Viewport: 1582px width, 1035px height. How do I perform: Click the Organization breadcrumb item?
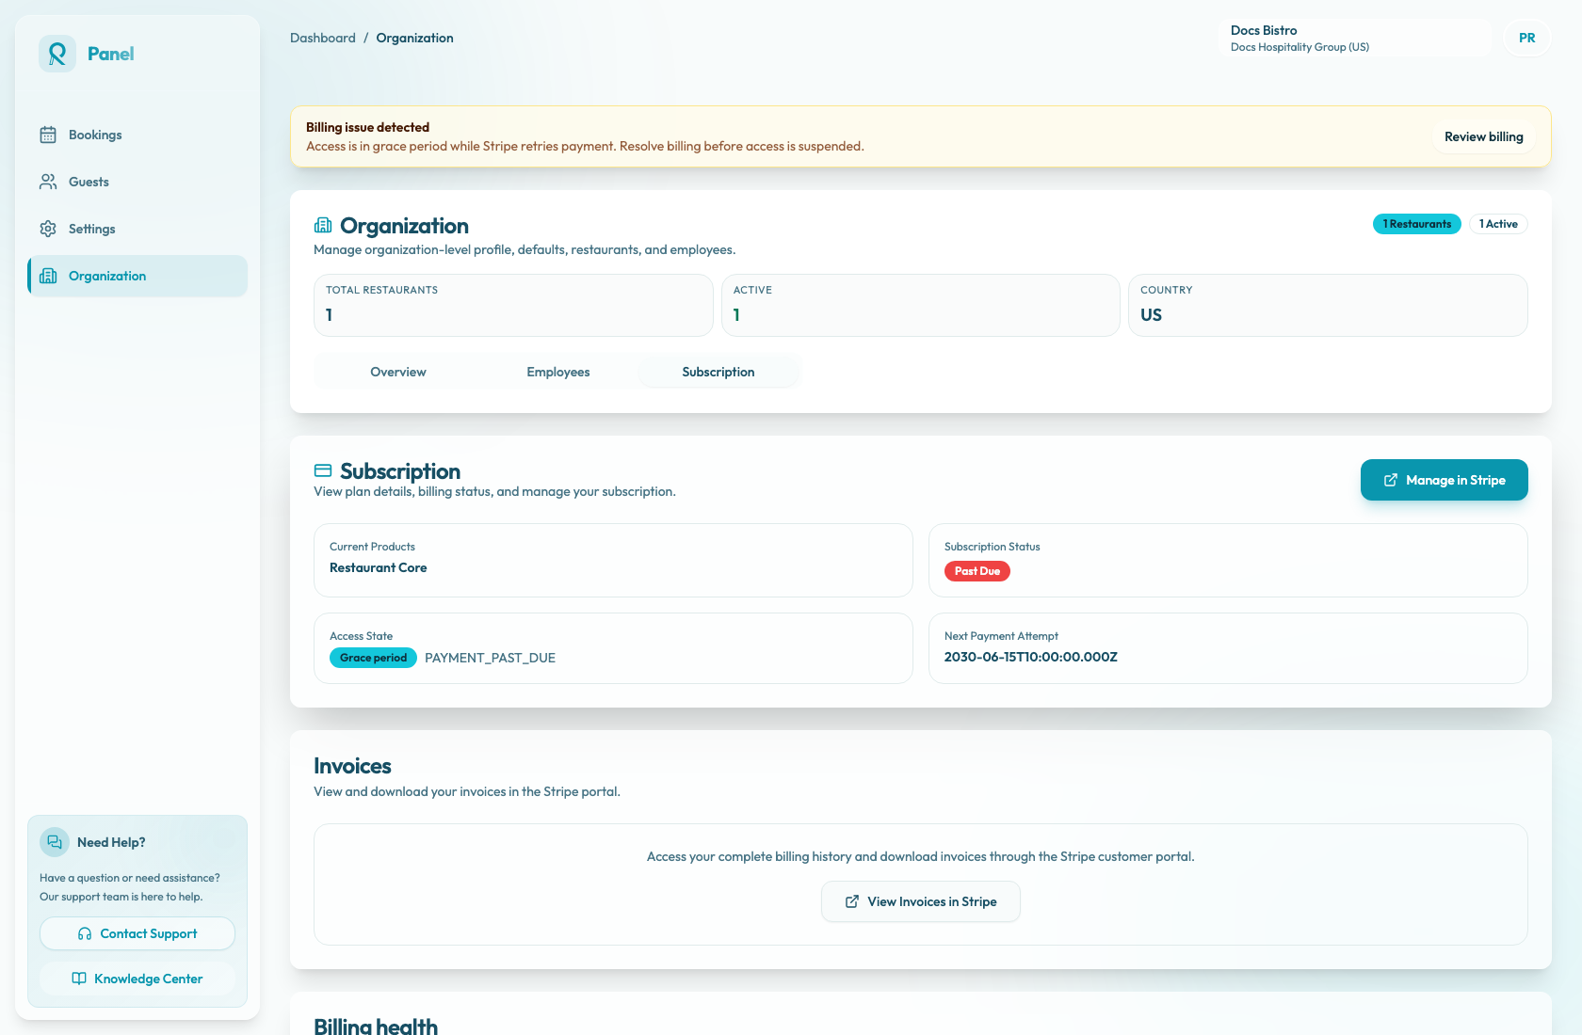(x=415, y=38)
